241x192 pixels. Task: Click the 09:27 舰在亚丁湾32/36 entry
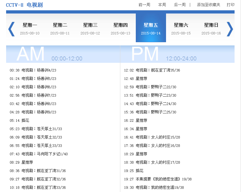38,179
